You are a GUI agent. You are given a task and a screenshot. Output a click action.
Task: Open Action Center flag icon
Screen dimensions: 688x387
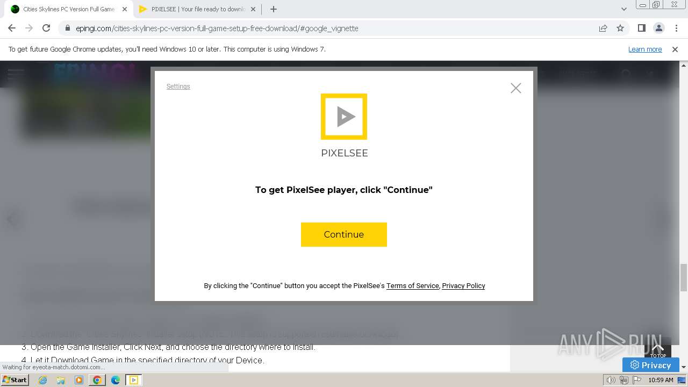click(x=637, y=380)
